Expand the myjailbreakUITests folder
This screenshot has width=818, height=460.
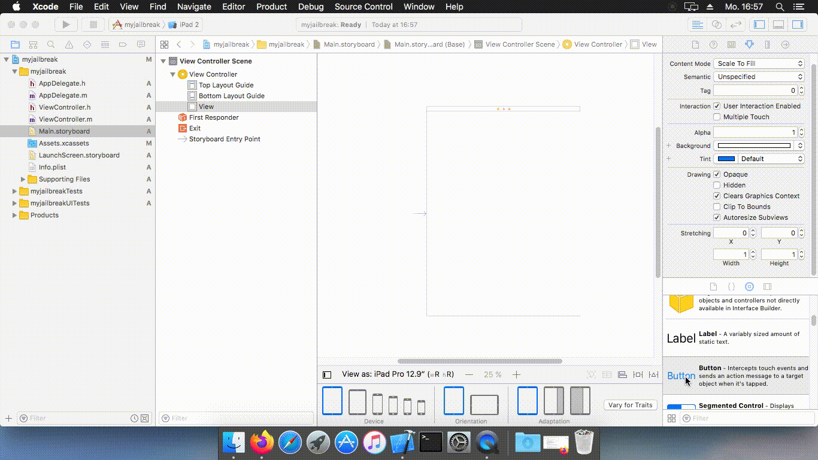[x=14, y=203]
